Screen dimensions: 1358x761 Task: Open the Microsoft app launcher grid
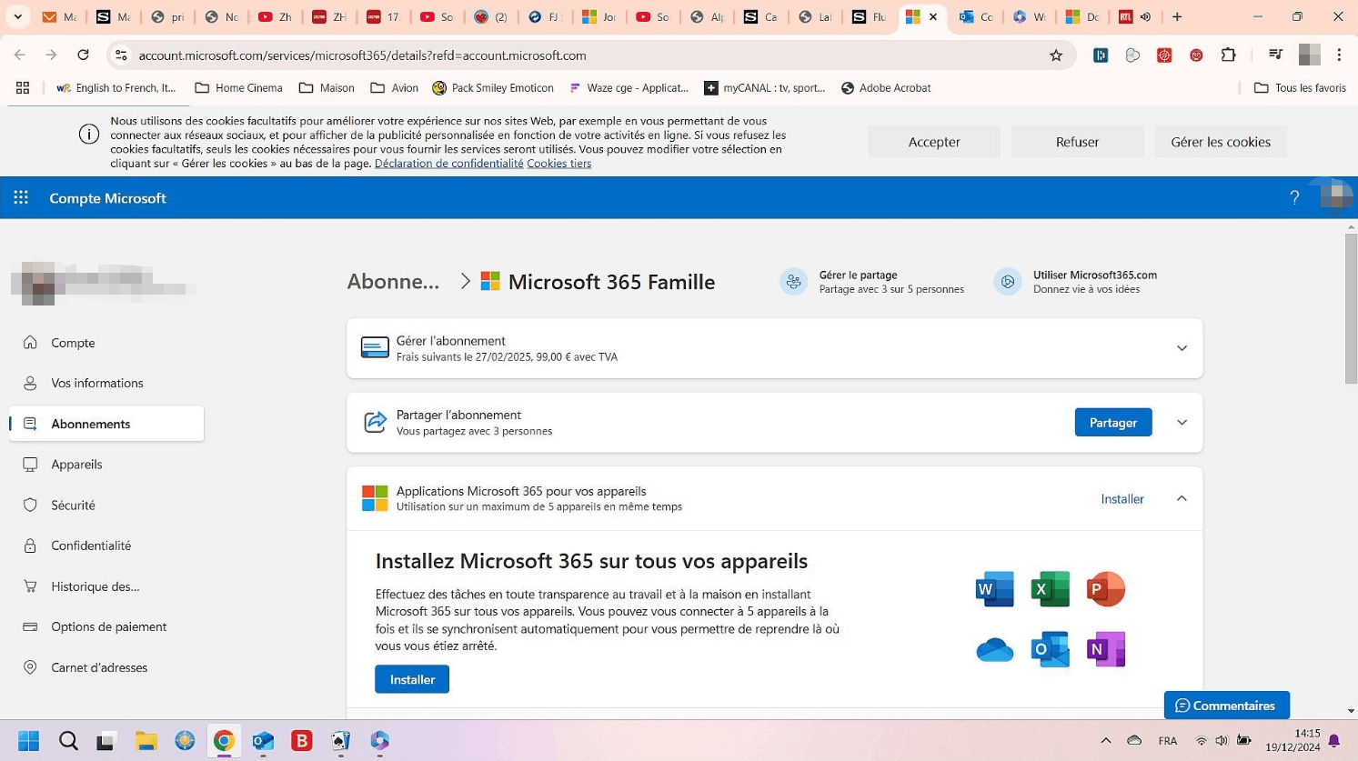21,197
